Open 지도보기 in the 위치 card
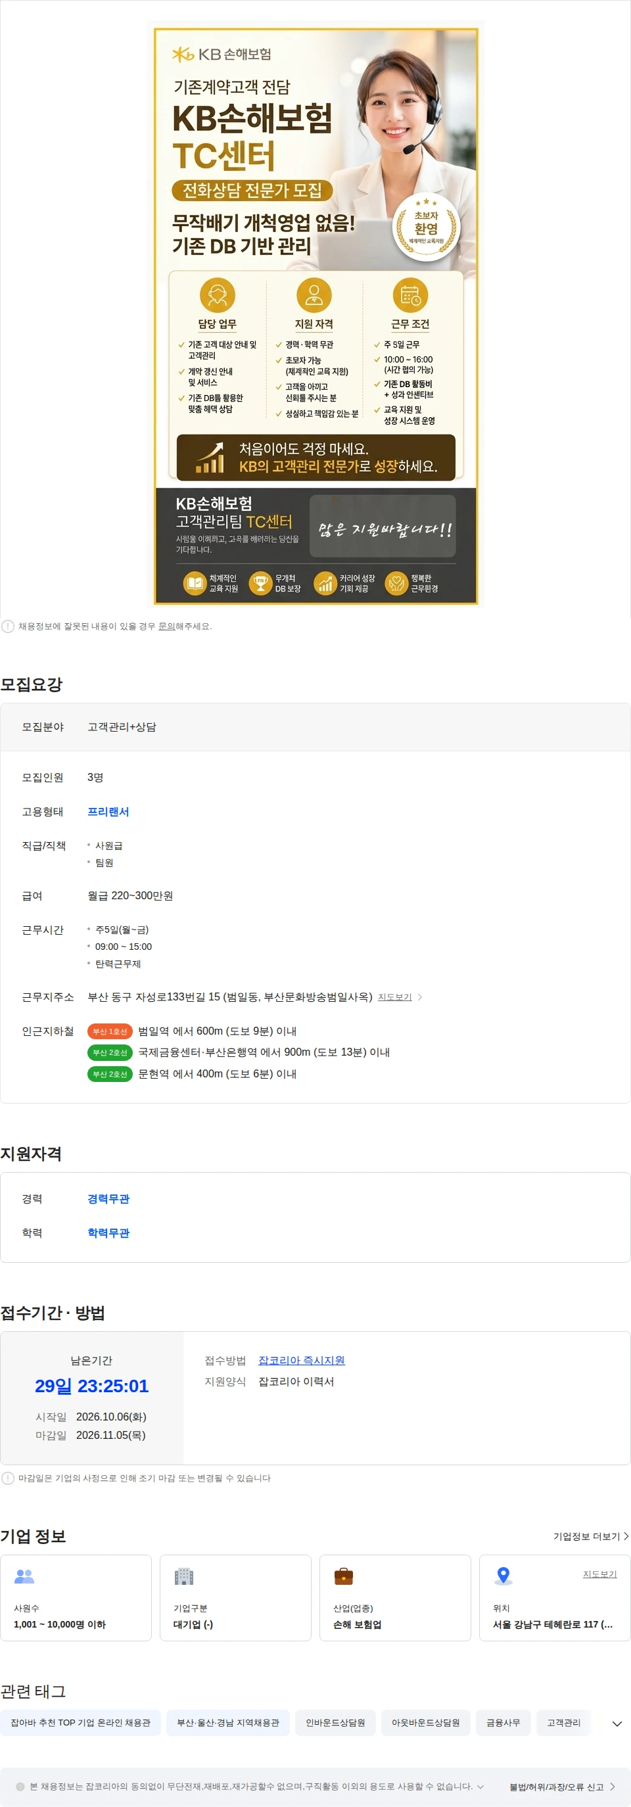This screenshot has height=1807, width=631. click(x=599, y=1574)
